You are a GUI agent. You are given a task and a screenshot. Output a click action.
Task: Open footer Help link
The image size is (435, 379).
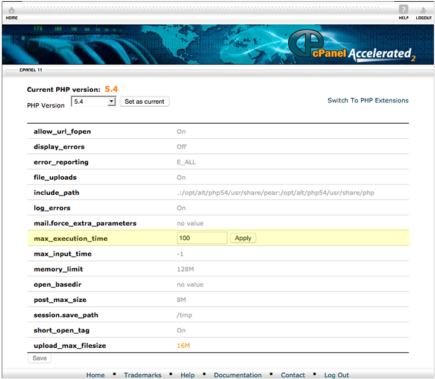pos(187,375)
